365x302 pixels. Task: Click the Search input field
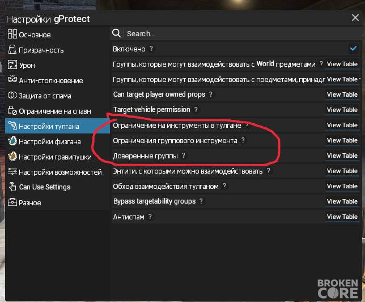(242, 34)
